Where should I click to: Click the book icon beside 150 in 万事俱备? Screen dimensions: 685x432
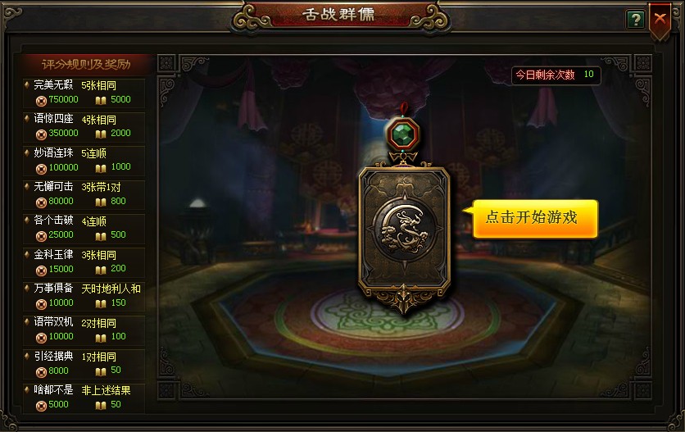[x=101, y=304]
